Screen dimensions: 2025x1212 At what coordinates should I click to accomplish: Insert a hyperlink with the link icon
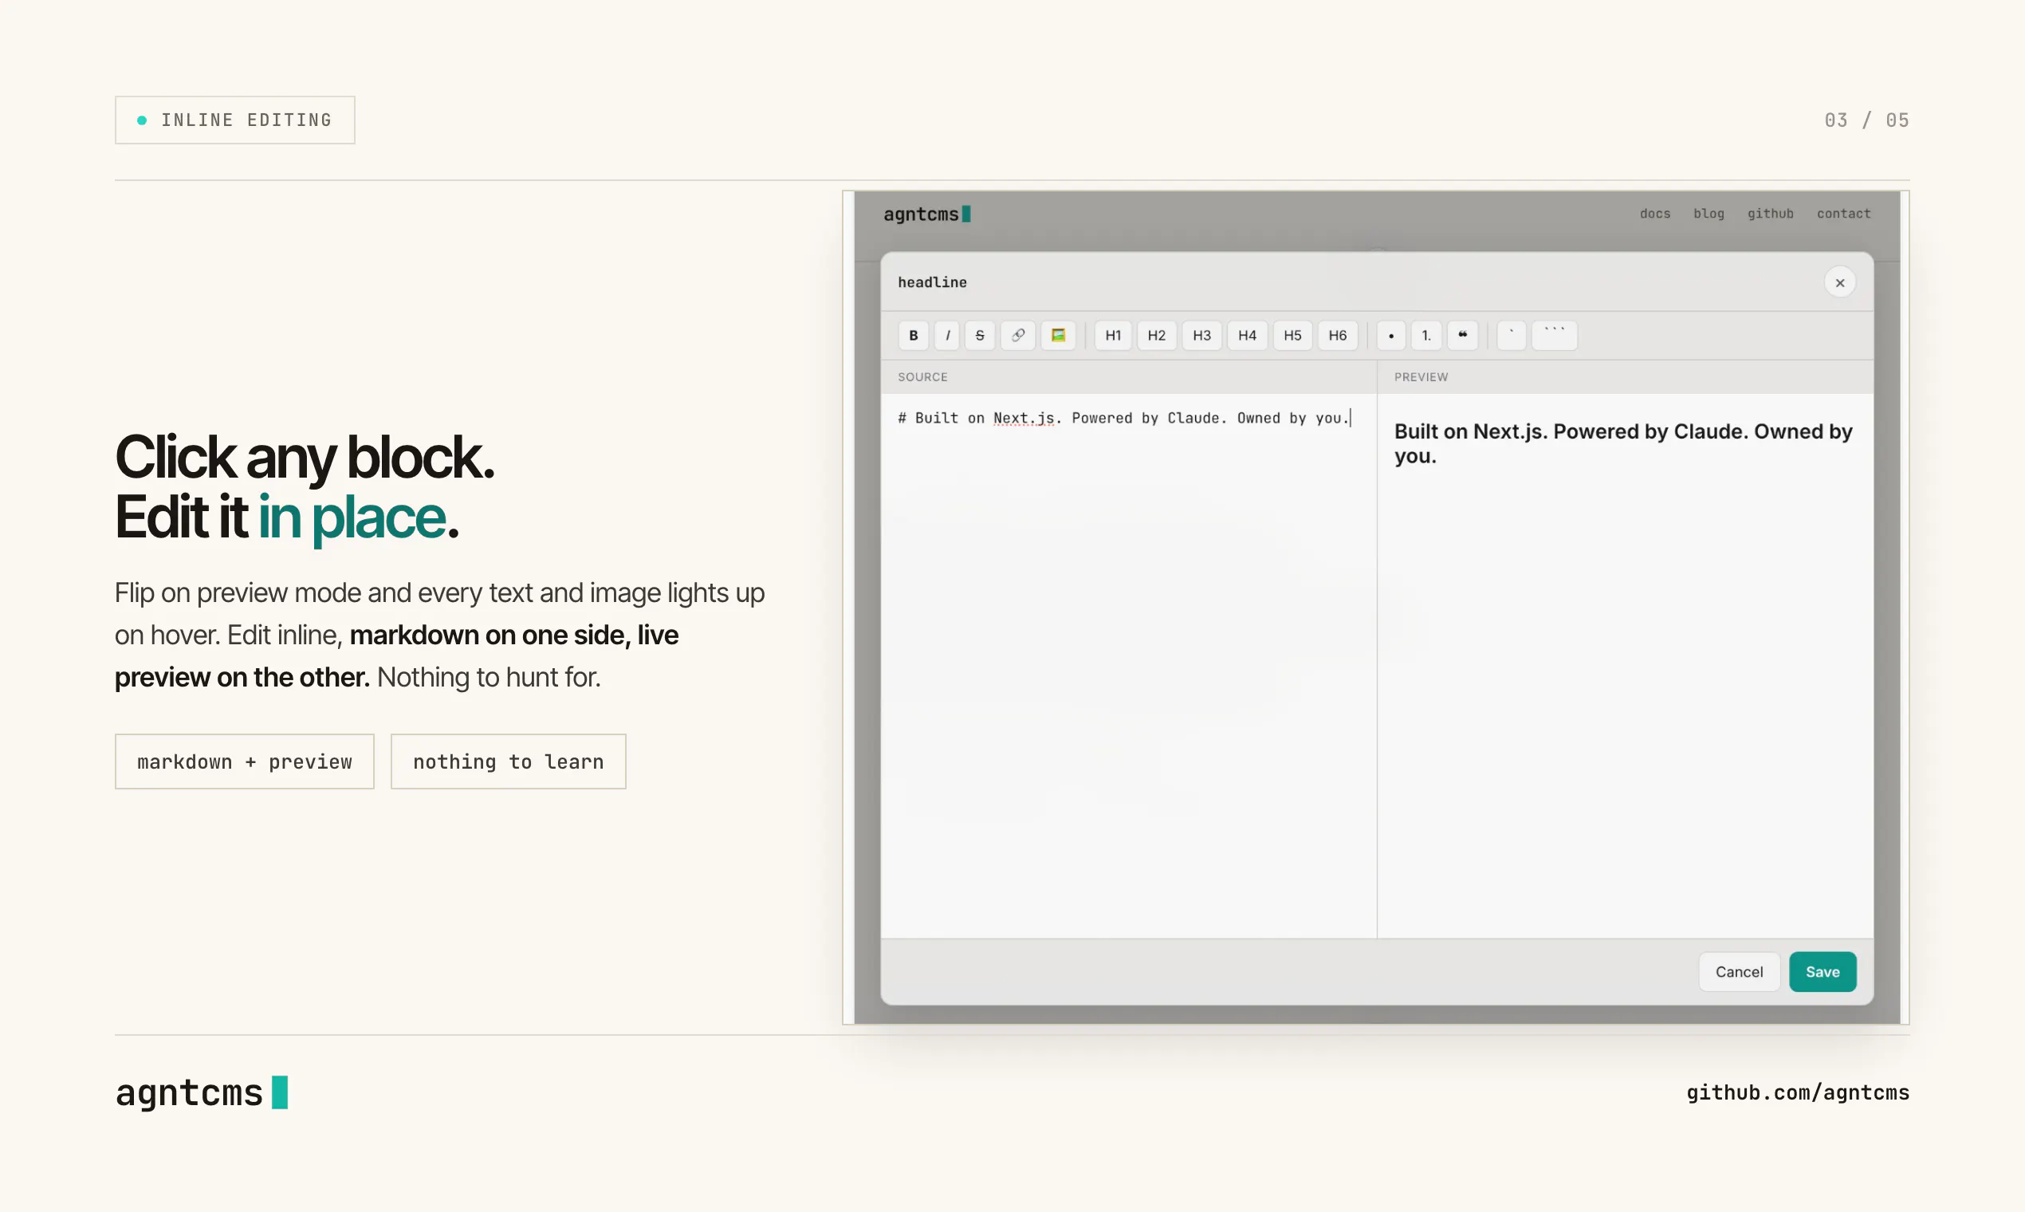tap(1018, 336)
